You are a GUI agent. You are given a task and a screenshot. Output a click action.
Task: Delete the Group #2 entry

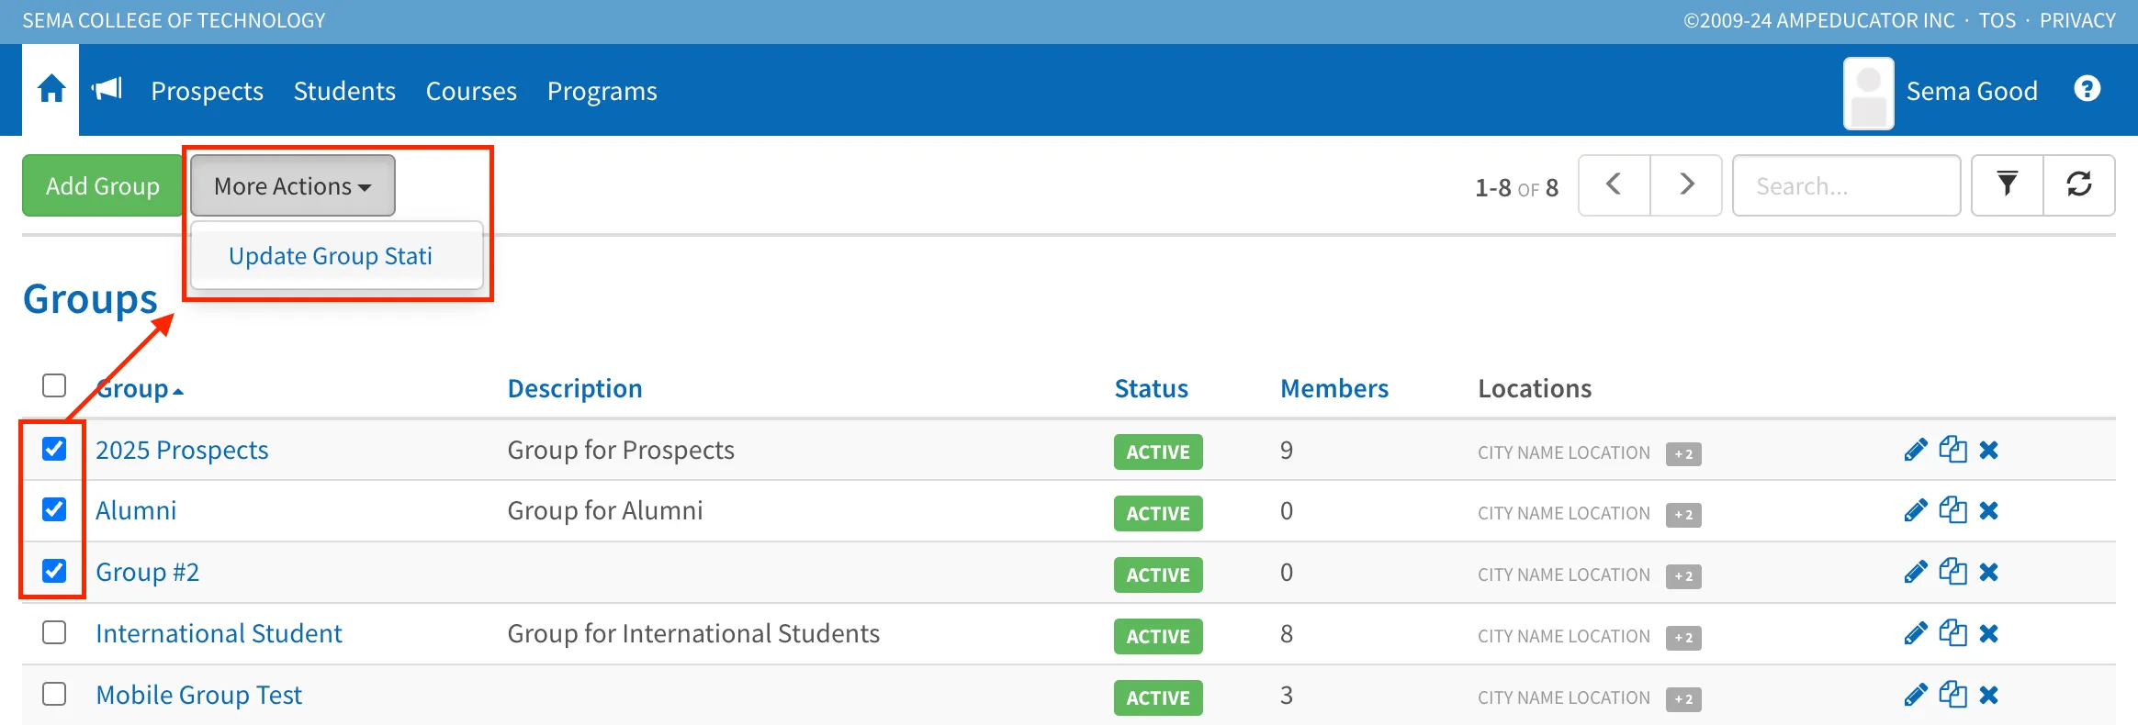tap(1989, 572)
